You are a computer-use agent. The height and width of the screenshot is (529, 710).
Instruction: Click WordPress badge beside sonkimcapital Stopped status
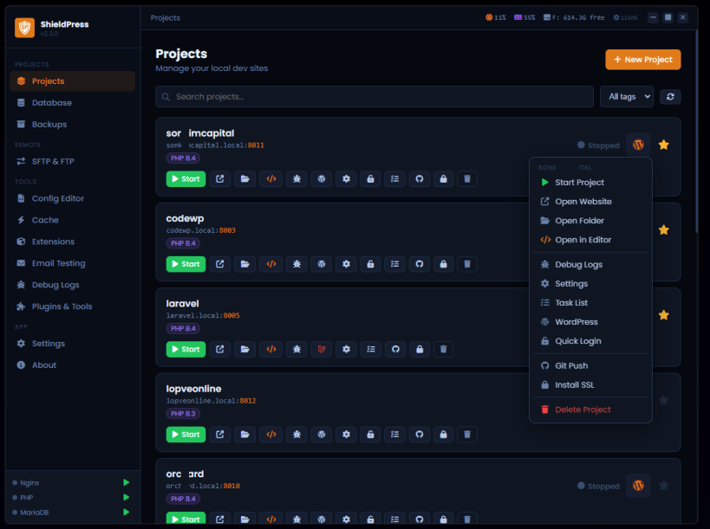[638, 145]
